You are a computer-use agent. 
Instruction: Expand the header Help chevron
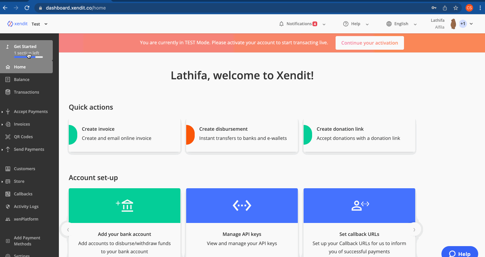367,24
